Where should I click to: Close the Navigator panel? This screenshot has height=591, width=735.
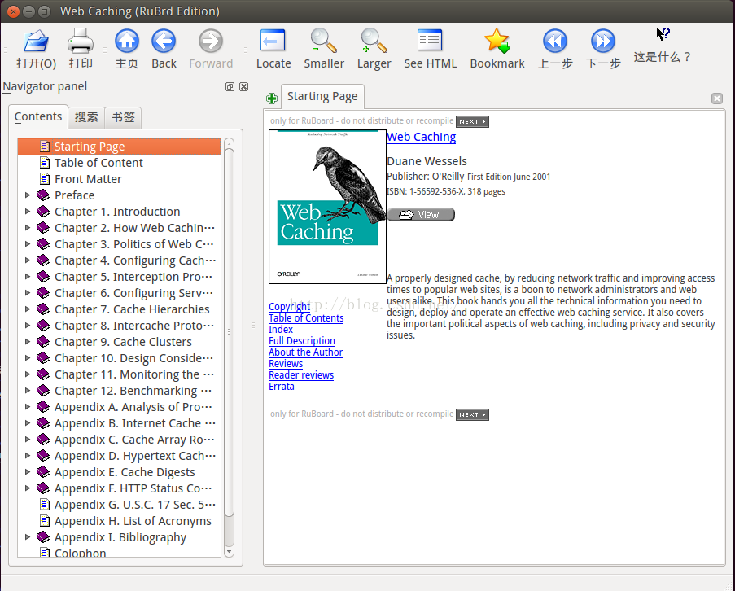tap(243, 87)
